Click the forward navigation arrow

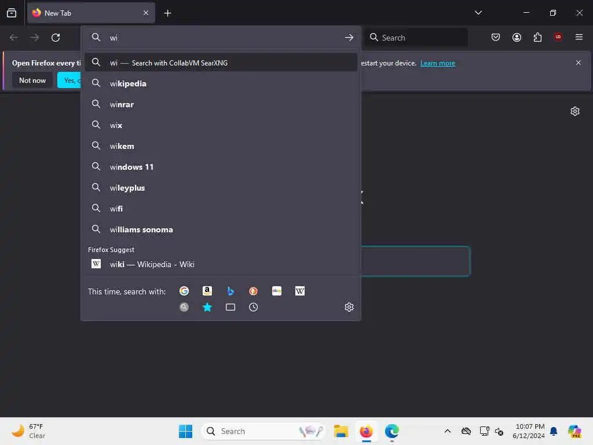click(x=34, y=38)
